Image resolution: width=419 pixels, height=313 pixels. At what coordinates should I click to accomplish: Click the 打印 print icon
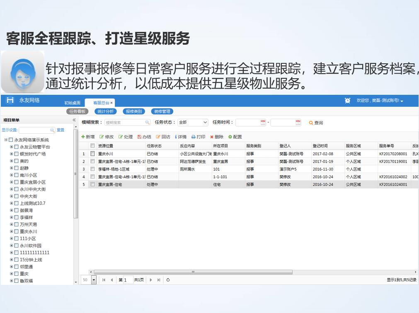click(193, 137)
